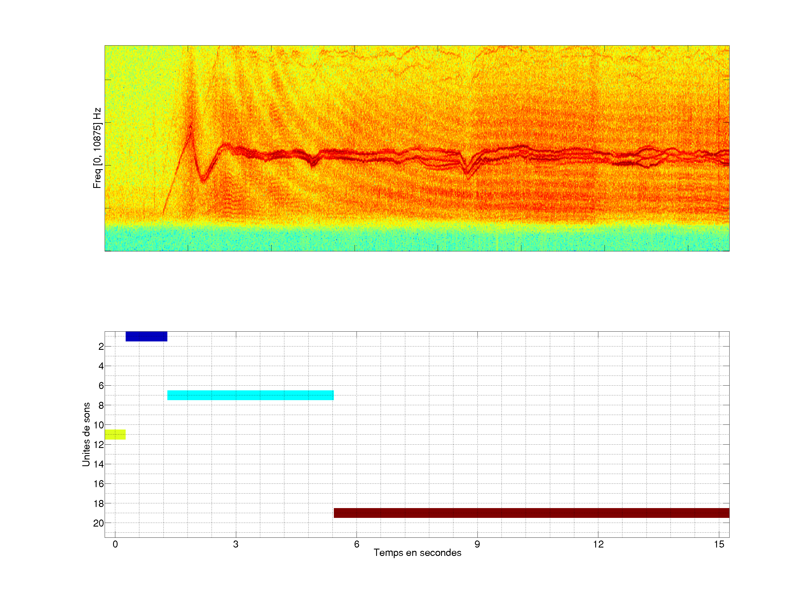Viewport: 806px width, 604px height.
Task: Click y-axis tick label 2
Action: coord(101,346)
